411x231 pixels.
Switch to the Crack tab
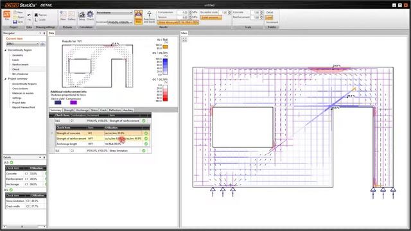103,110
